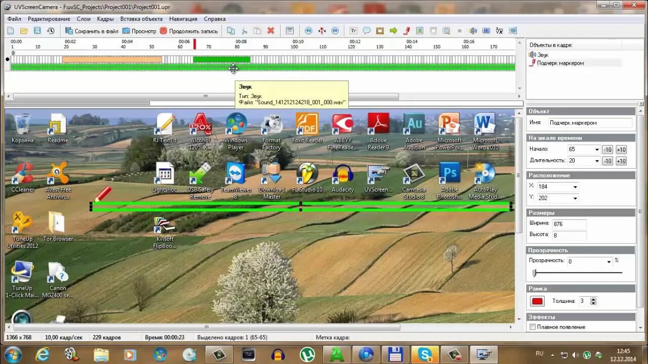Click the ABC subtitles toolbar icon

coord(486,31)
